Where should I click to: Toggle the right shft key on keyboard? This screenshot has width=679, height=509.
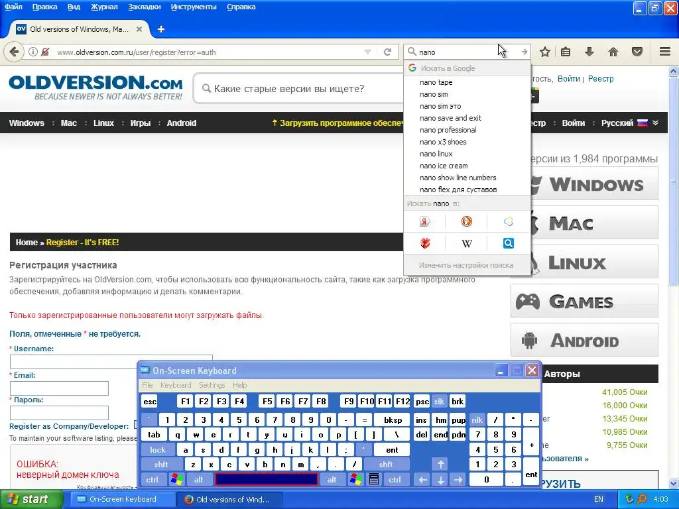pos(386,465)
